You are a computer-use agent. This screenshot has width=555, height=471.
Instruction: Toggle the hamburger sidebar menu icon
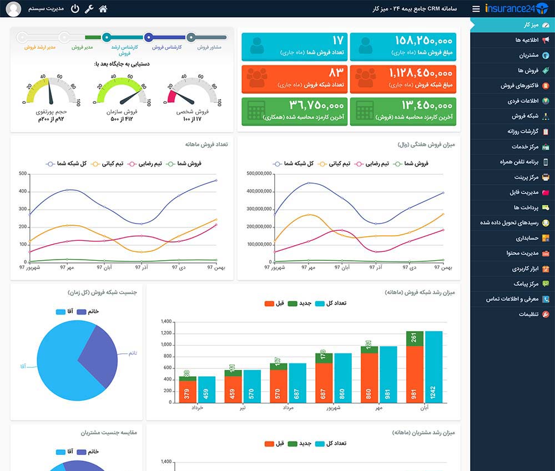coord(476,9)
